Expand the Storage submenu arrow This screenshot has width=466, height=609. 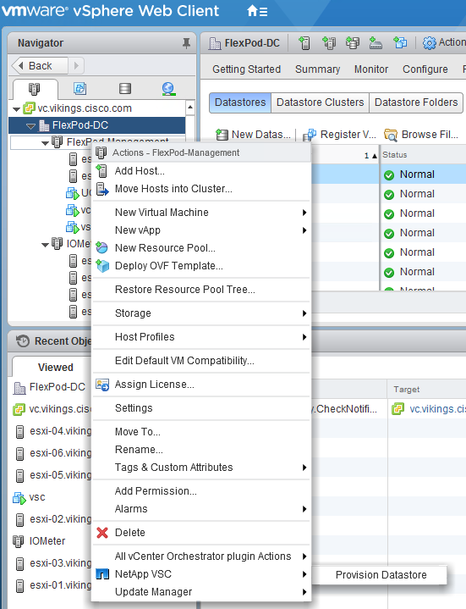304,313
